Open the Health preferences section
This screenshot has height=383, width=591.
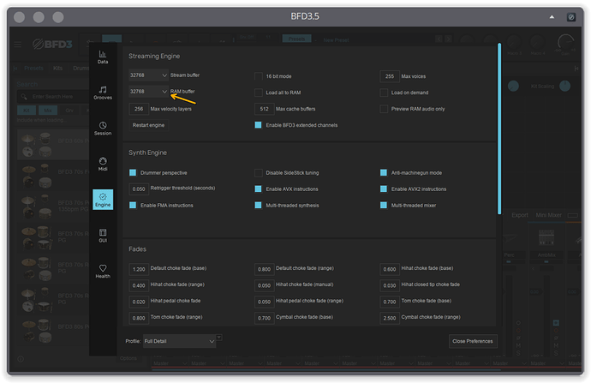(103, 271)
